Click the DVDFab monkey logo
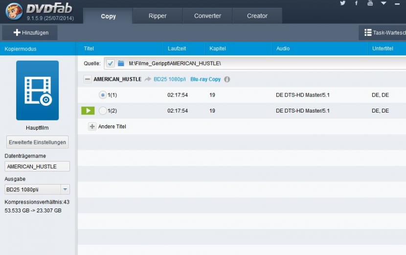Viewport: 406px width, 255px height. pos(14,12)
